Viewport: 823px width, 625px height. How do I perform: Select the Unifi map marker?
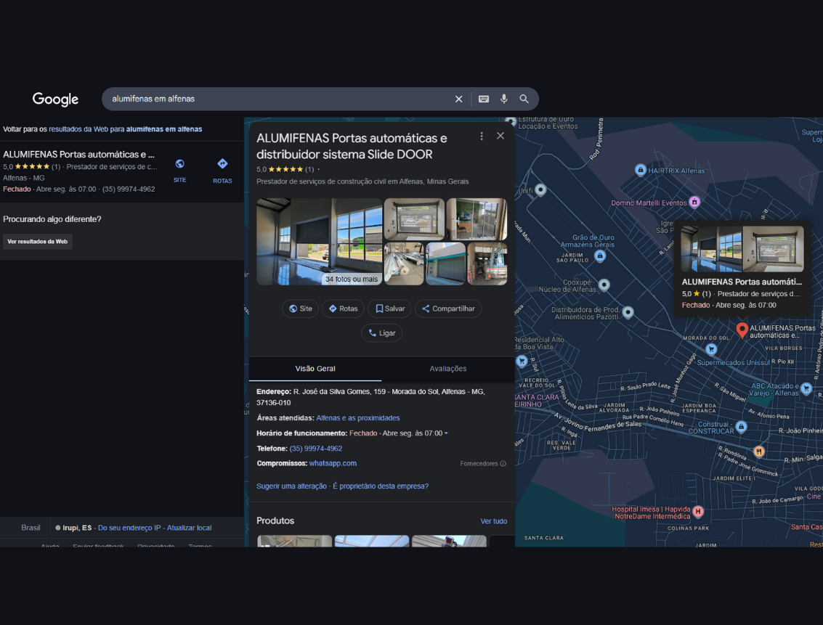pos(540,189)
